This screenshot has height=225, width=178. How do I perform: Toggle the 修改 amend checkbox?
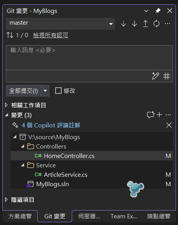pos(58,91)
